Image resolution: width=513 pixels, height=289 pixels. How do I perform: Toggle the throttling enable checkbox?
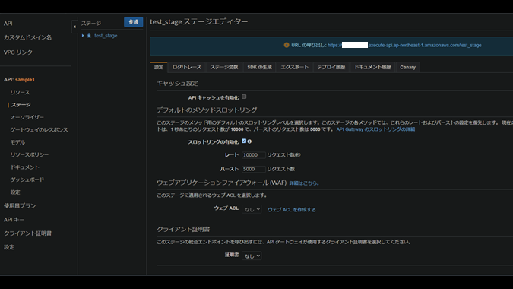pyautogui.click(x=244, y=141)
